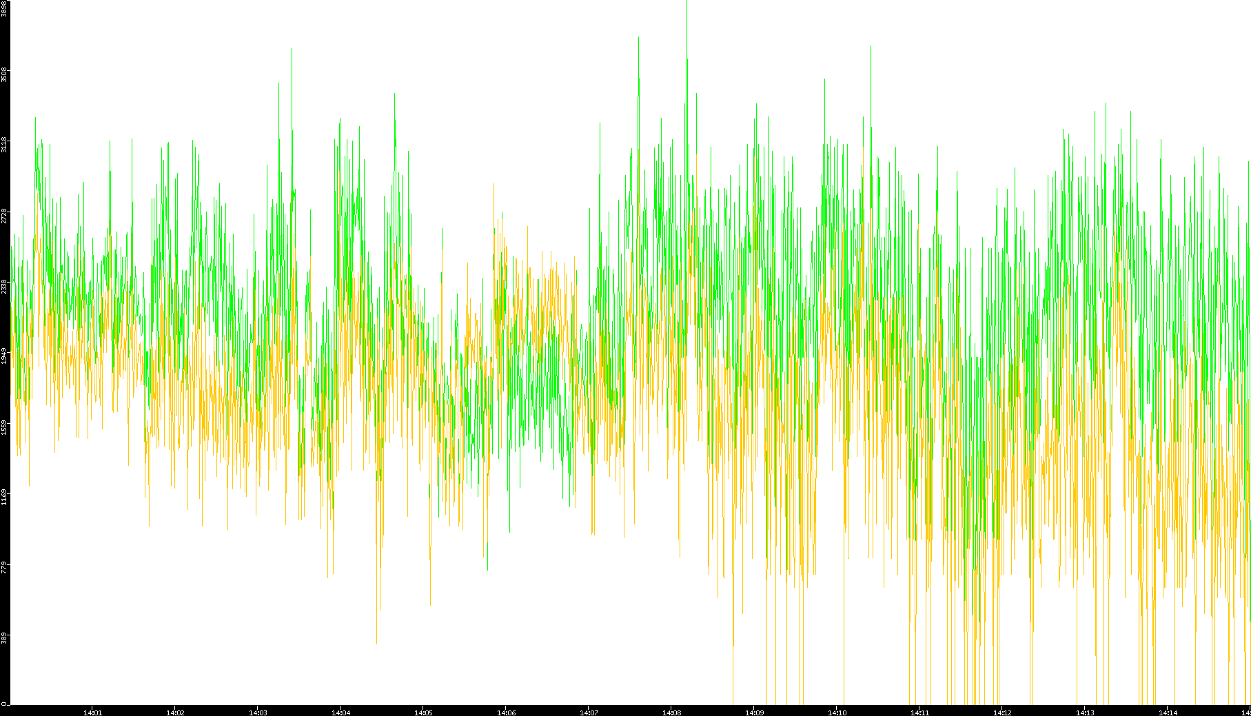Image resolution: width=1251 pixels, height=716 pixels.
Task: Click the 3898 value at the top of the y-axis
Action: (4, 9)
